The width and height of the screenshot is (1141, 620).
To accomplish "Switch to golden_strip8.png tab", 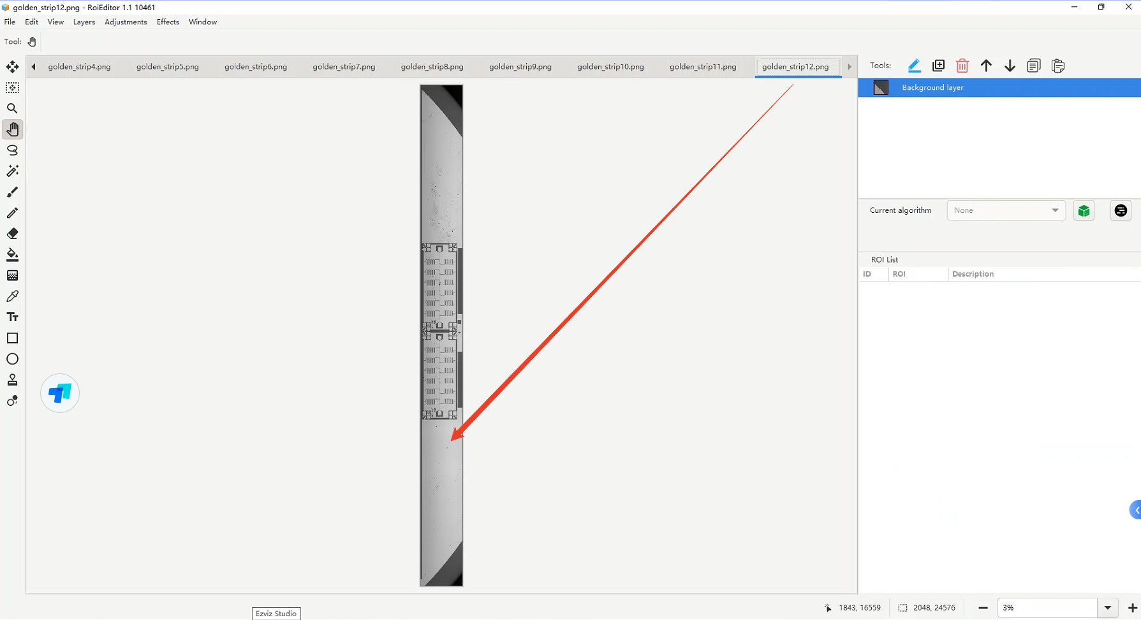I will point(432,66).
